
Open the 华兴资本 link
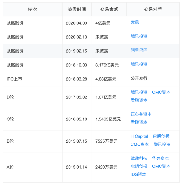tap(160, 158)
